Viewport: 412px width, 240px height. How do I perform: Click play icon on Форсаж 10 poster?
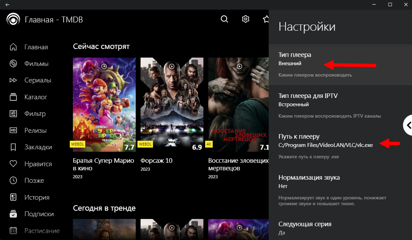[172, 66]
